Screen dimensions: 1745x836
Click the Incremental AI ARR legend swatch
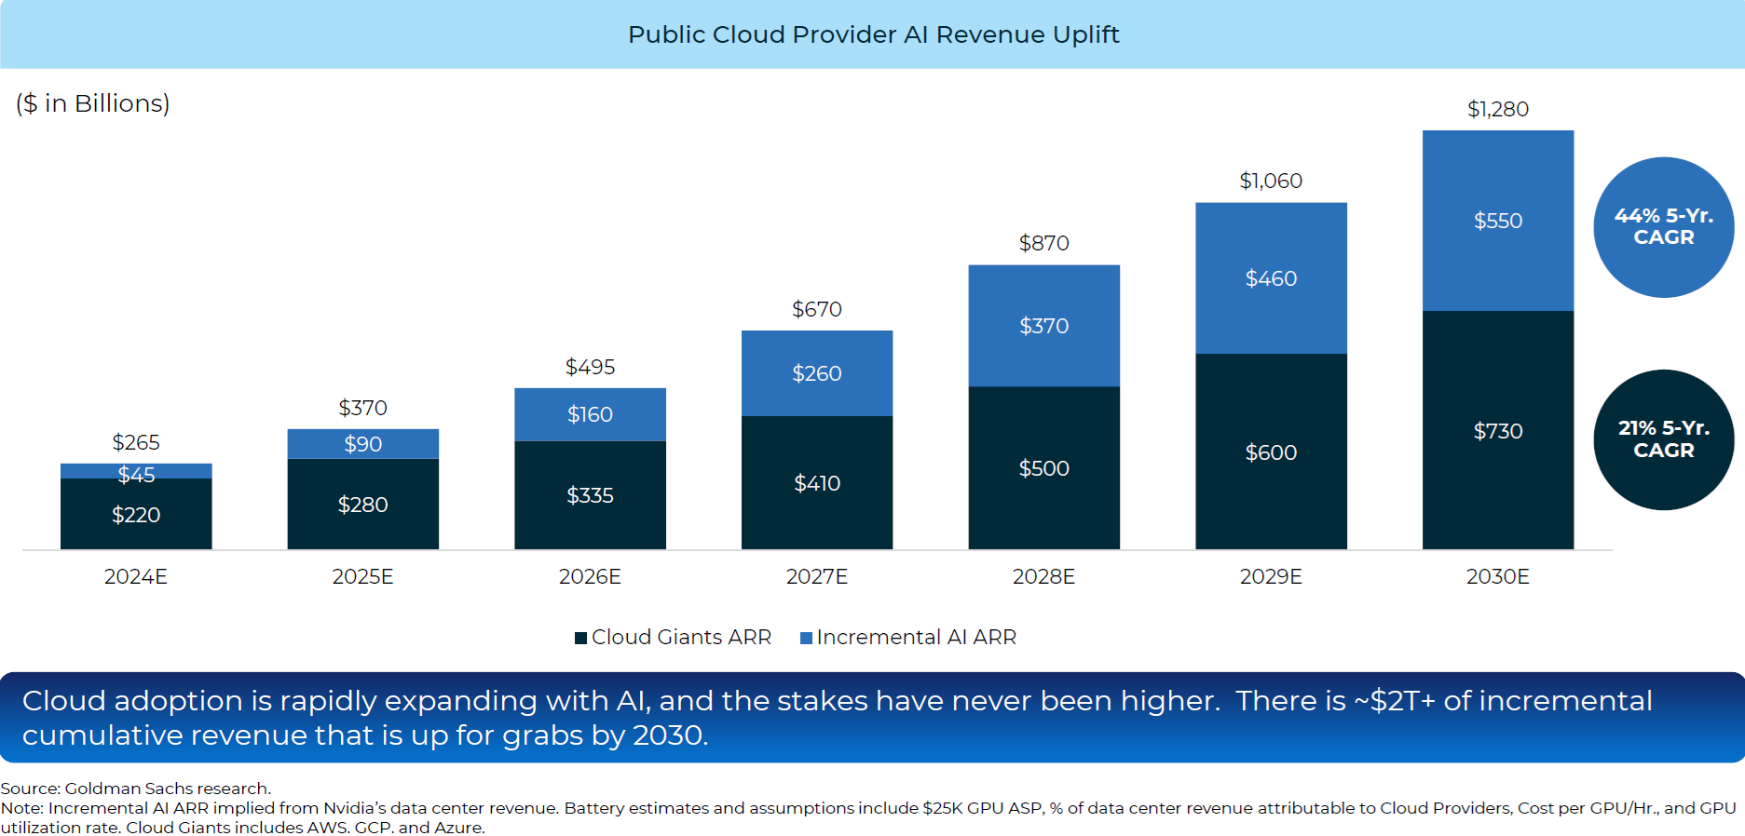(x=807, y=638)
